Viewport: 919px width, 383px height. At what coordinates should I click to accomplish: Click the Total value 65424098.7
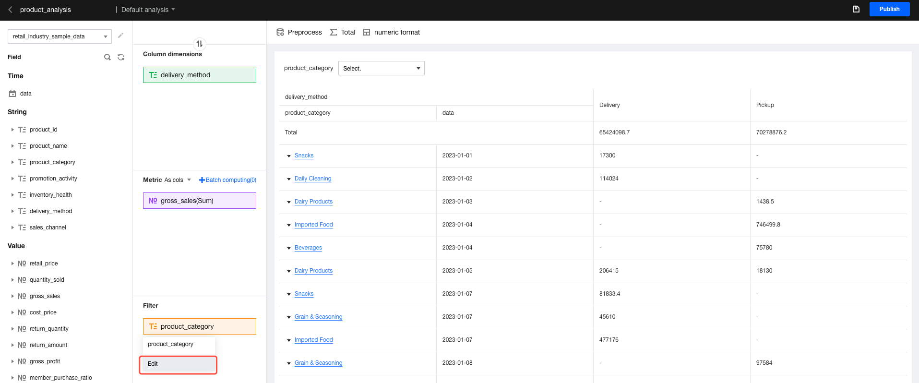(x=614, y=132)
